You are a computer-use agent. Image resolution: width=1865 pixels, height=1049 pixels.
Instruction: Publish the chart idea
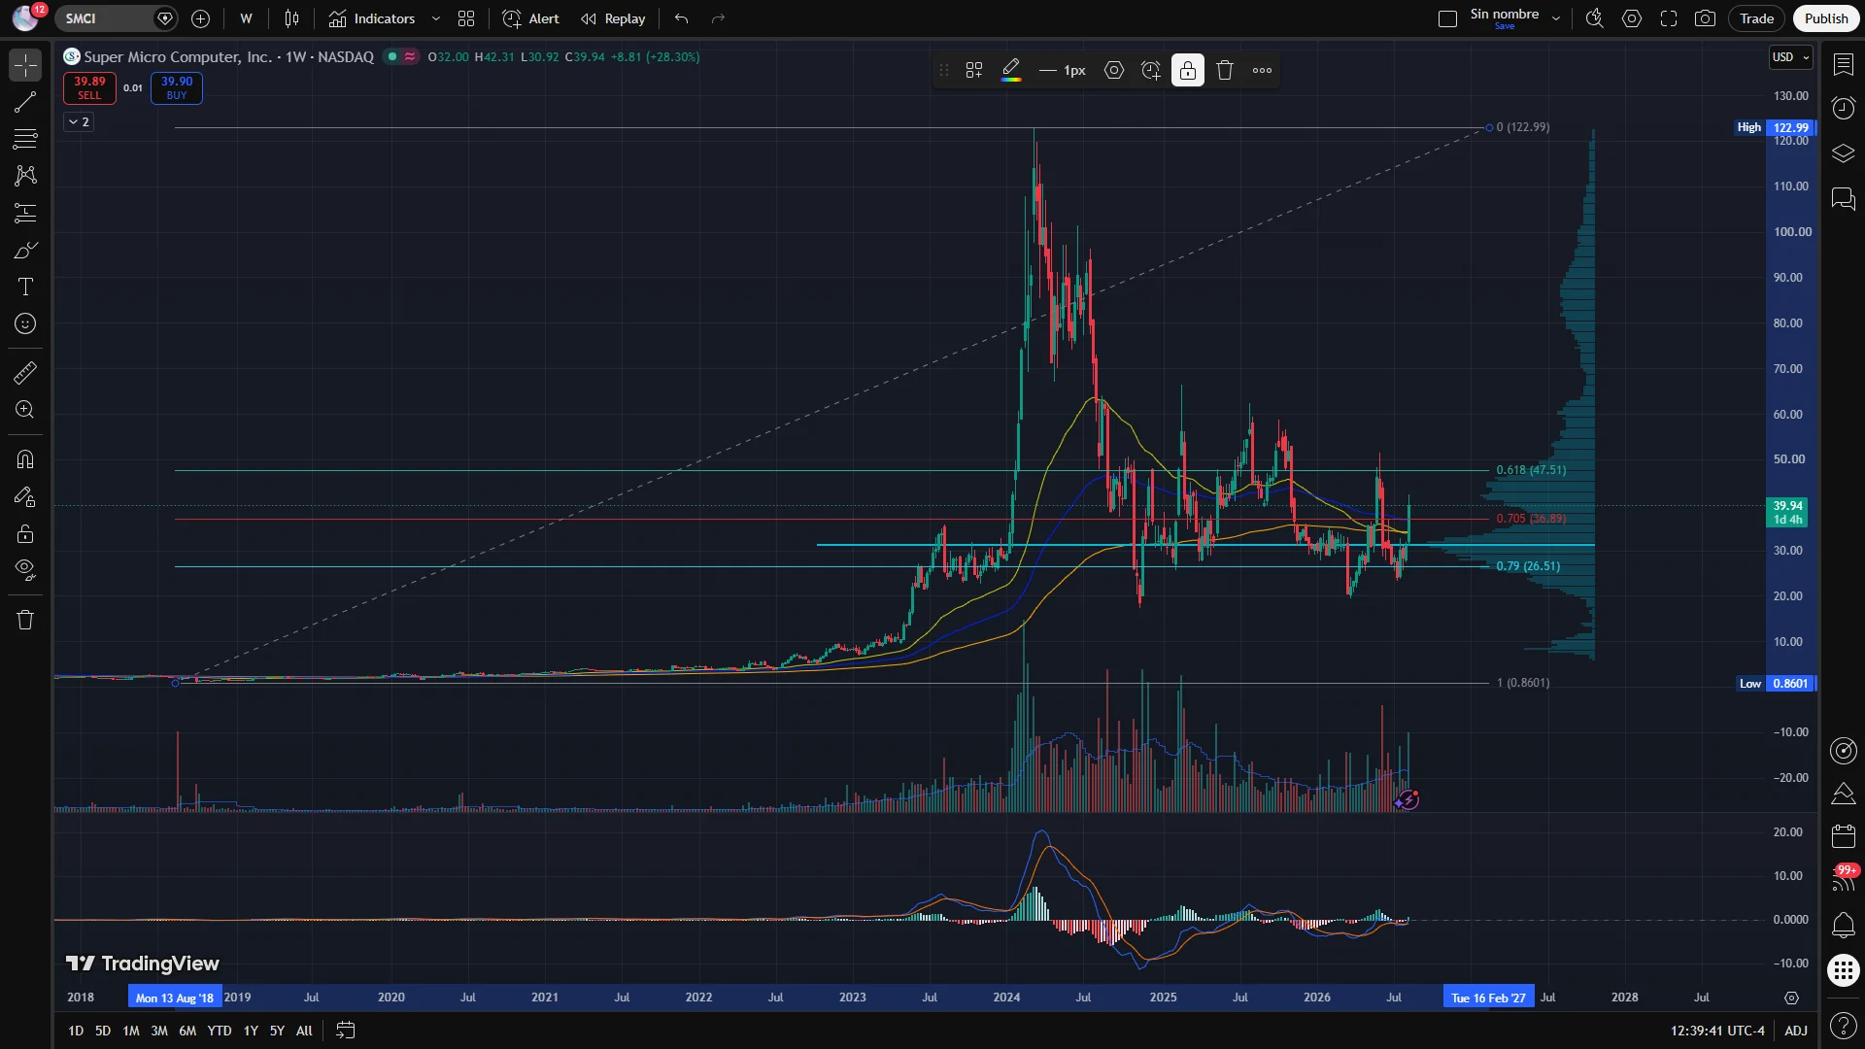click(1826, 18)
